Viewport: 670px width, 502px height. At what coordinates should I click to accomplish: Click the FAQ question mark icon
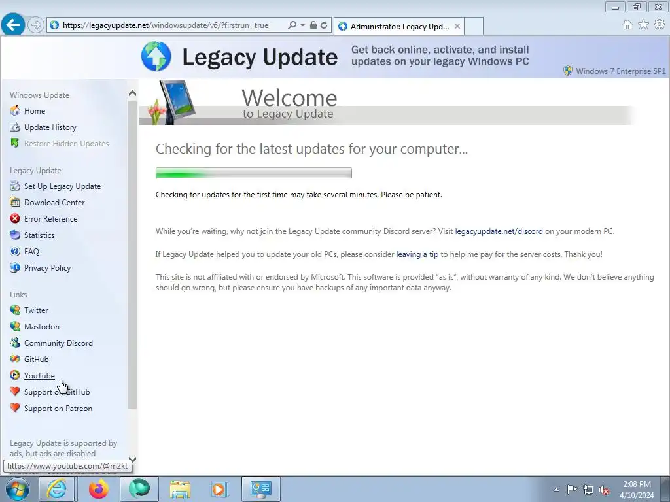15,252
